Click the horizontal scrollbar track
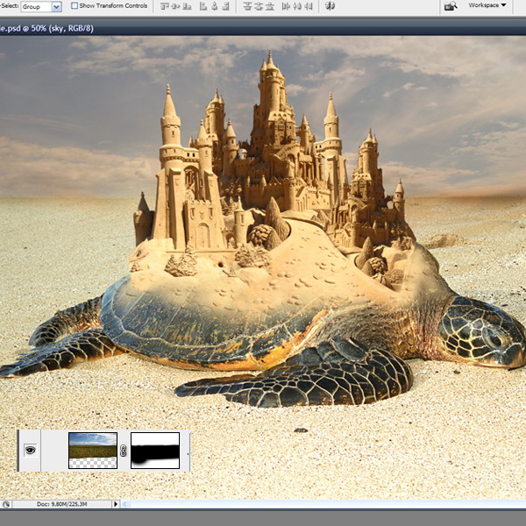This screenshot has height=526, width=526. 328,504
